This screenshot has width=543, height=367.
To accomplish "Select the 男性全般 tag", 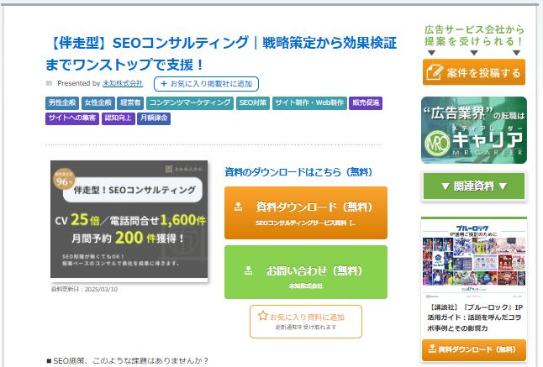I will tap(62, 102).
